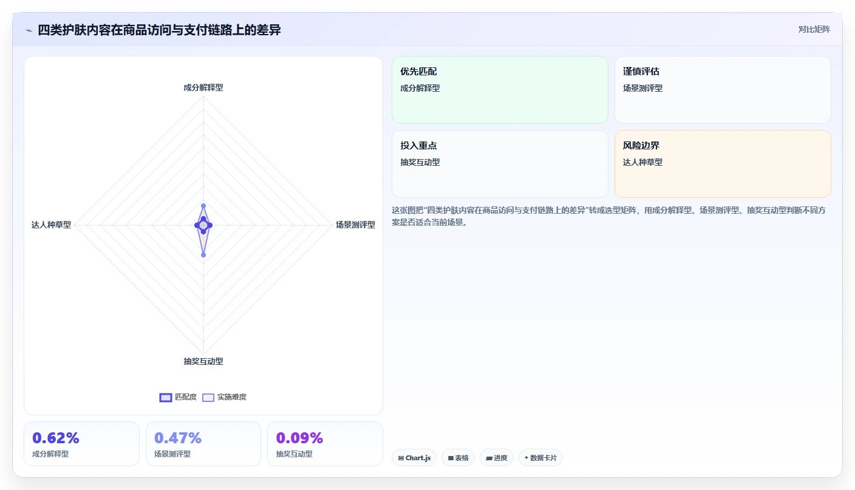Image resolution: width=855 pixels, height=490 pixels.
Task: Open the 风险边界 orange card
Action: coord(723,164)
